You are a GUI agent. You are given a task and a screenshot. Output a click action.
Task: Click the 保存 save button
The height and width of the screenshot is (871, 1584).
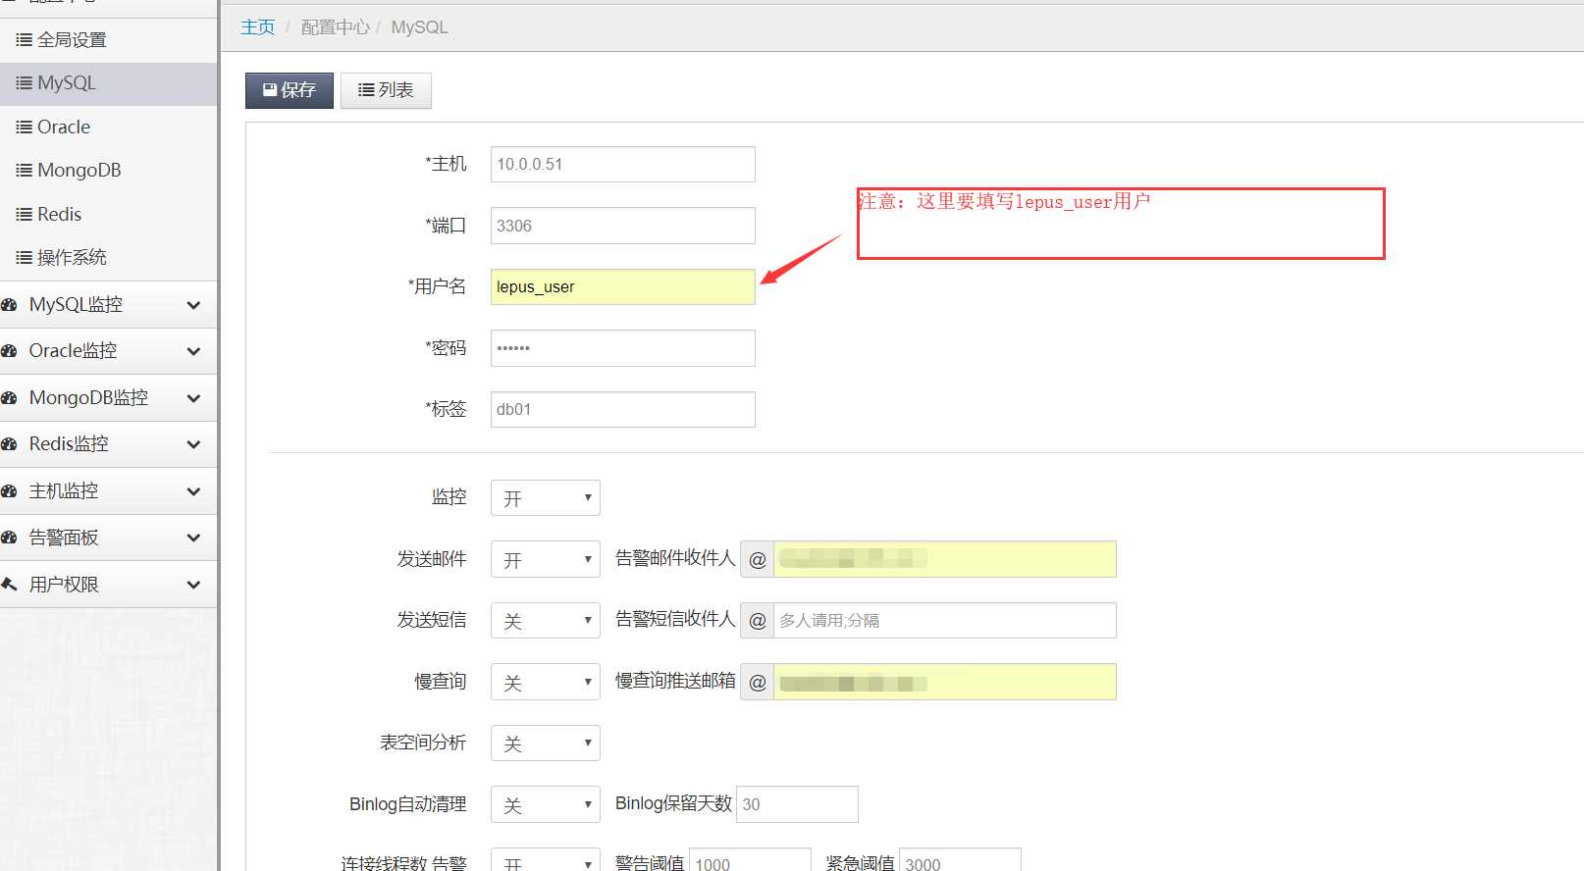290,90
